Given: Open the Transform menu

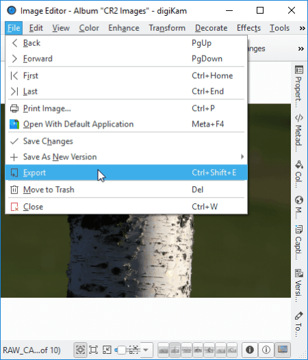Looking at the screenshot, I should [x=167, y=28].
